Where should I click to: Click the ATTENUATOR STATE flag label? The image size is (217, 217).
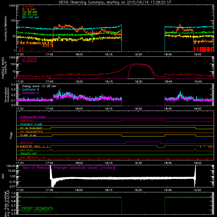(33, 117)
